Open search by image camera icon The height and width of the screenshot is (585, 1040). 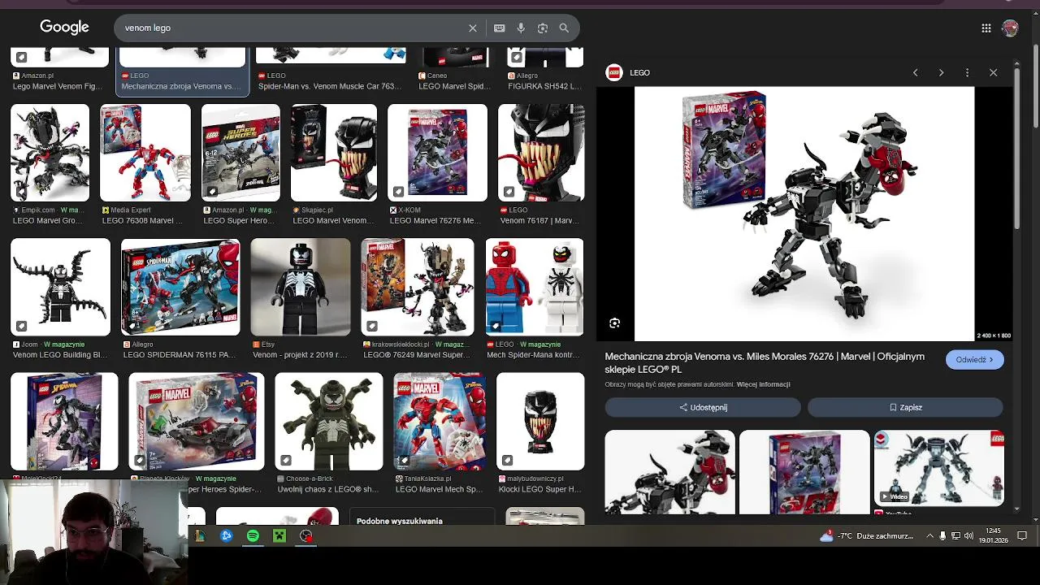point(543,28)
